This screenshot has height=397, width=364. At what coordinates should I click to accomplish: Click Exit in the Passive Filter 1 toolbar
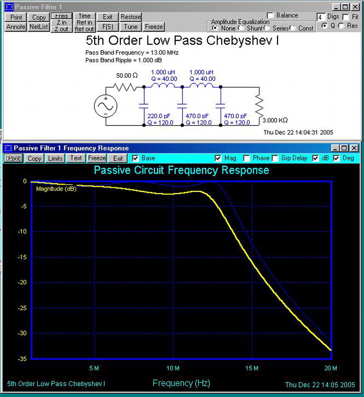pyautogui.click(x=107, y=17)
